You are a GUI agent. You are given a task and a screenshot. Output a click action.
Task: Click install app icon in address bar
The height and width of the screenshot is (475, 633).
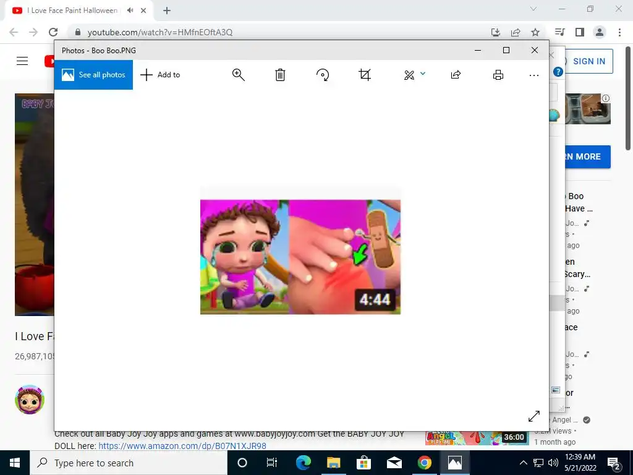496,32
